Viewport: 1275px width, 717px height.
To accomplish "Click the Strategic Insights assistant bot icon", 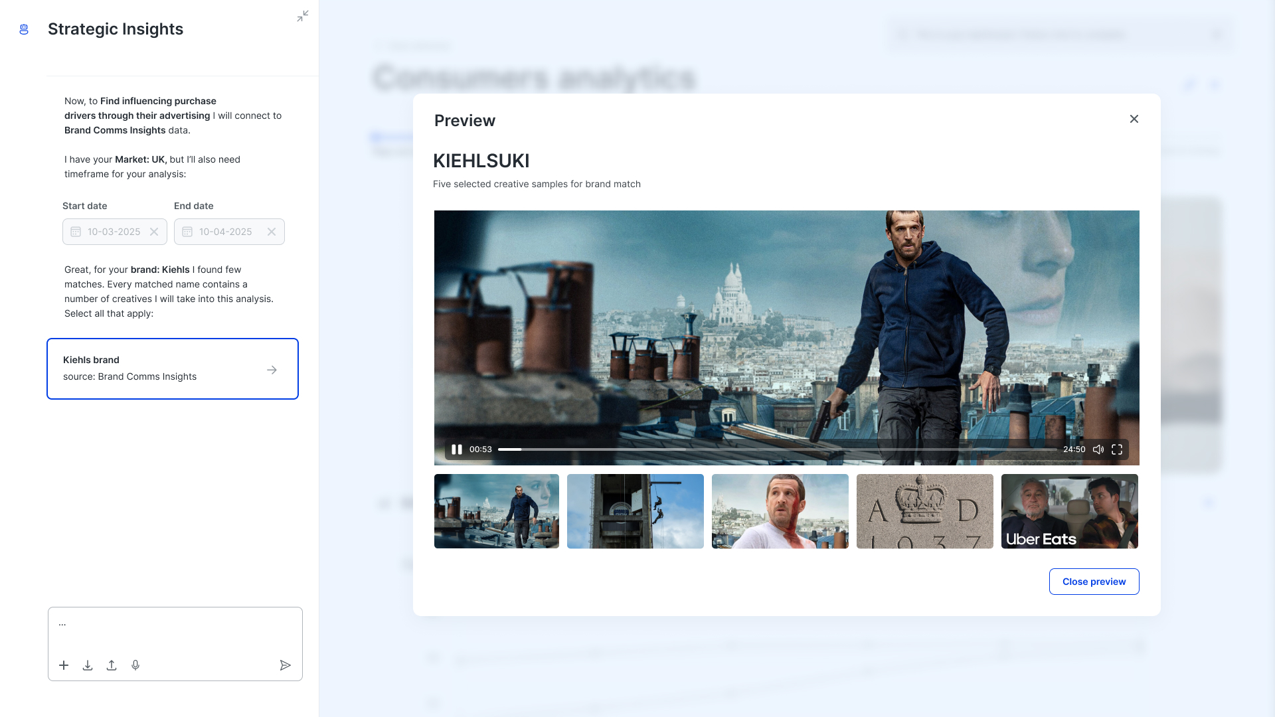I will pyautogui.click(x=24, y=29).
